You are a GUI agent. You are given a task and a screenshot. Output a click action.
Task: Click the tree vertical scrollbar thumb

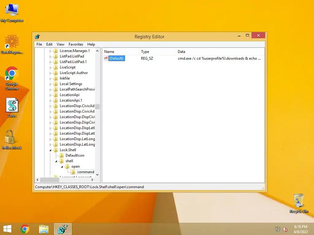97,106
